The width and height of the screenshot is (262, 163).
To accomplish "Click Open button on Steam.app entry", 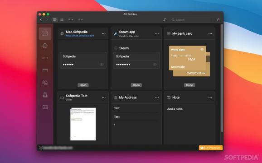I will tap(136, 85).
